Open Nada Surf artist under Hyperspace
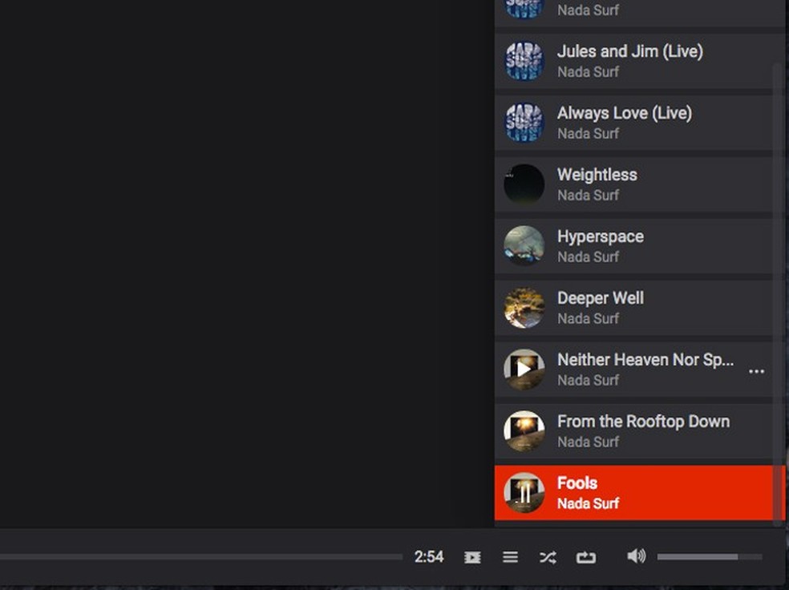This screenshot has height=590, width=789. [x=588, y=257]
